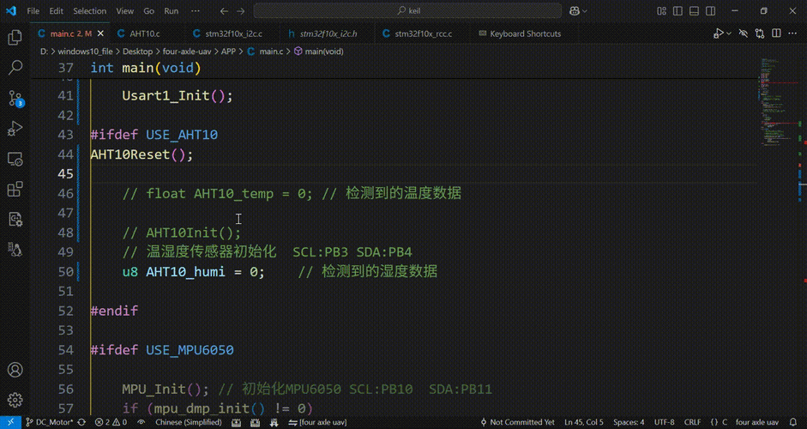The image size is (807, 429).
Task: Open the View menu
Action: (125, 11)
